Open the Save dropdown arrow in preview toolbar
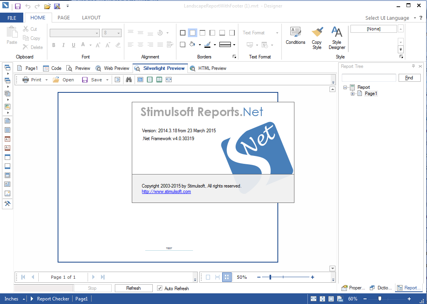 coord(107,80)
